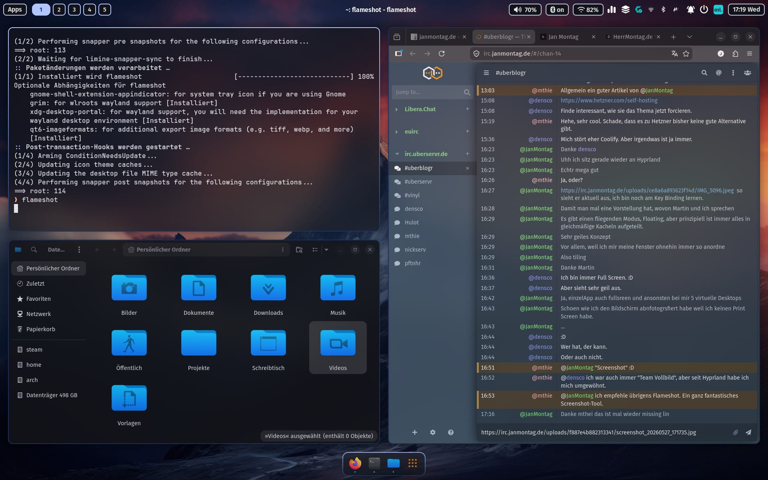
Task: Expand the euirc network
Action: pyautogui.click(x=397, y=132)
